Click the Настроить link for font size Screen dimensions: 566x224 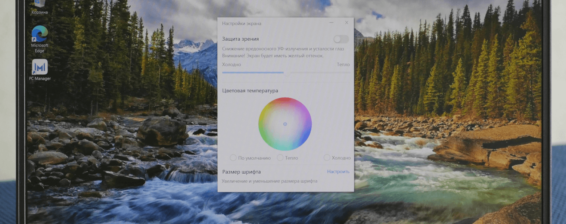click(x=338, y=172)
